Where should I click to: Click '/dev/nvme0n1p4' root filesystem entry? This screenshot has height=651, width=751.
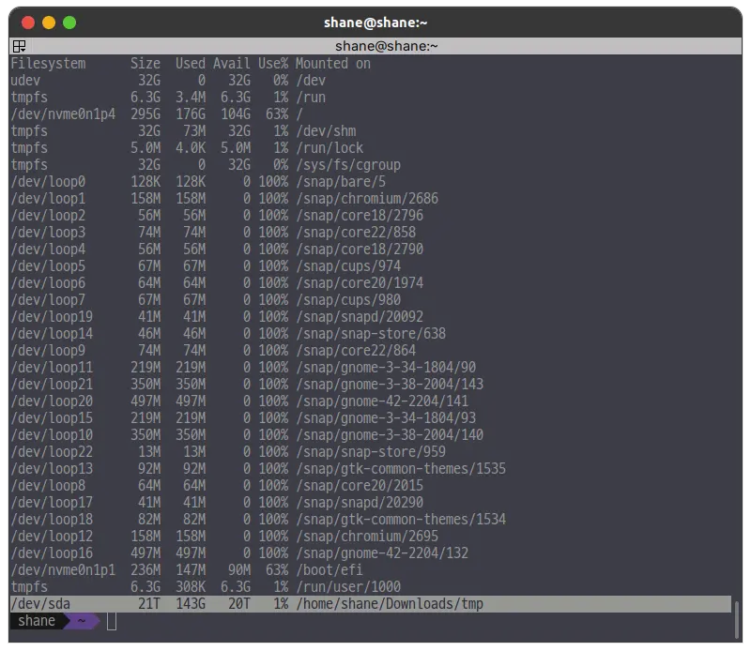(63, 114)
